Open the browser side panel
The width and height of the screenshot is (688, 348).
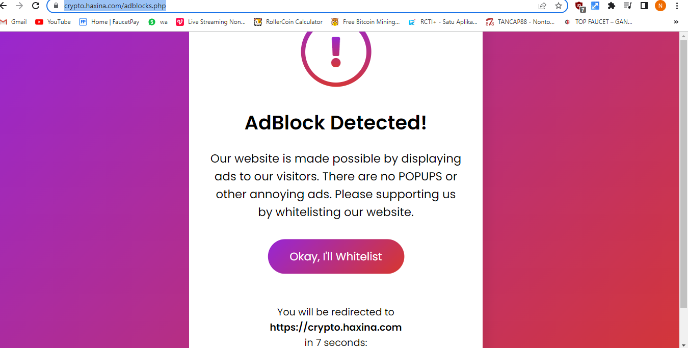(644, 6)
